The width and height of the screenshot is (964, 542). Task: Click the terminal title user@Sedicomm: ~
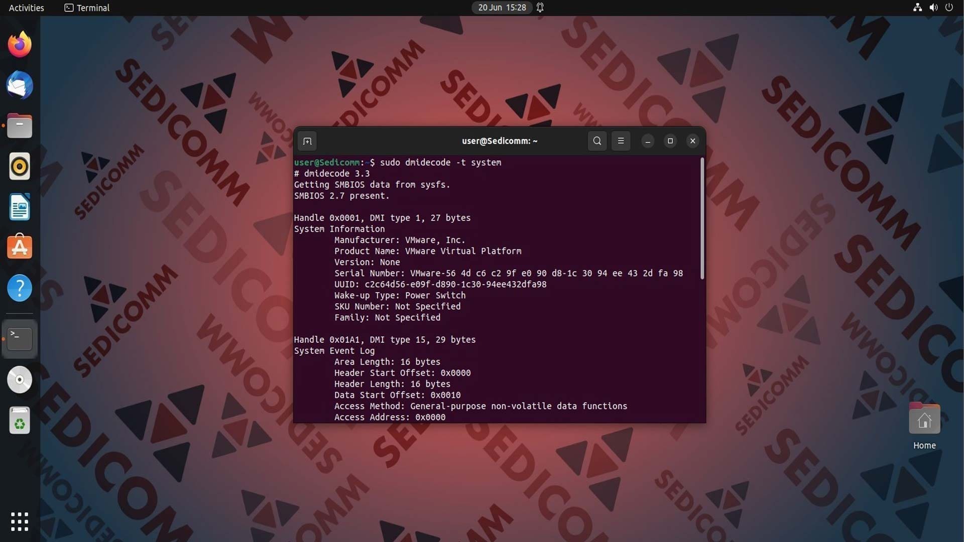point(500,141)
